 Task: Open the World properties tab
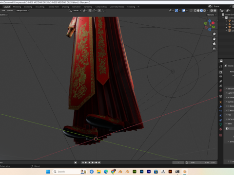[x=220, y=90]
